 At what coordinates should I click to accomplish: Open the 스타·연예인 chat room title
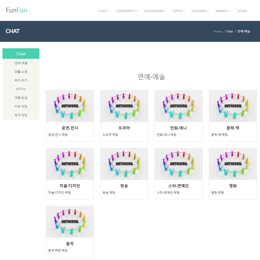[179, 186]
